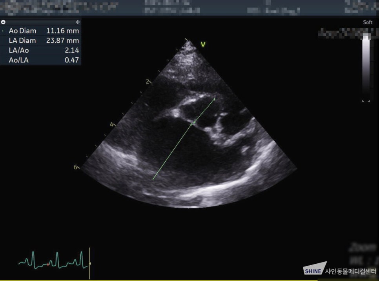
Task: Click the LA/Ao ratio row
Action: tap(41, 50)
